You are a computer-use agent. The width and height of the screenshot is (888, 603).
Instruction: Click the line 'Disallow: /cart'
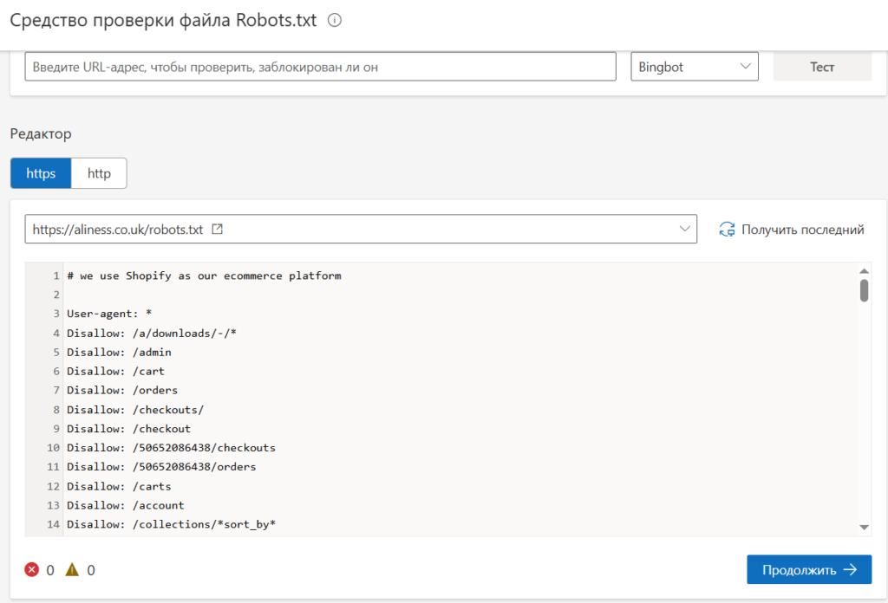coord(115,371)
